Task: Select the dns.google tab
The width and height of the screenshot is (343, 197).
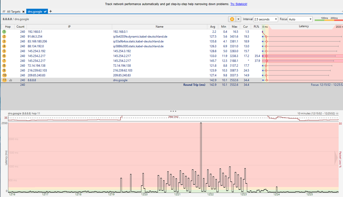Action: (35, 12)
